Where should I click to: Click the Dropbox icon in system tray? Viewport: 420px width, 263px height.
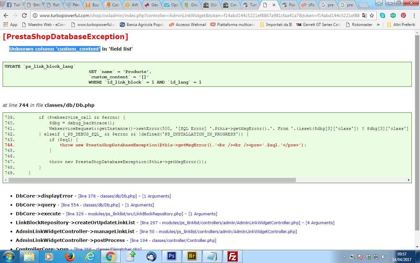(368, 256)
